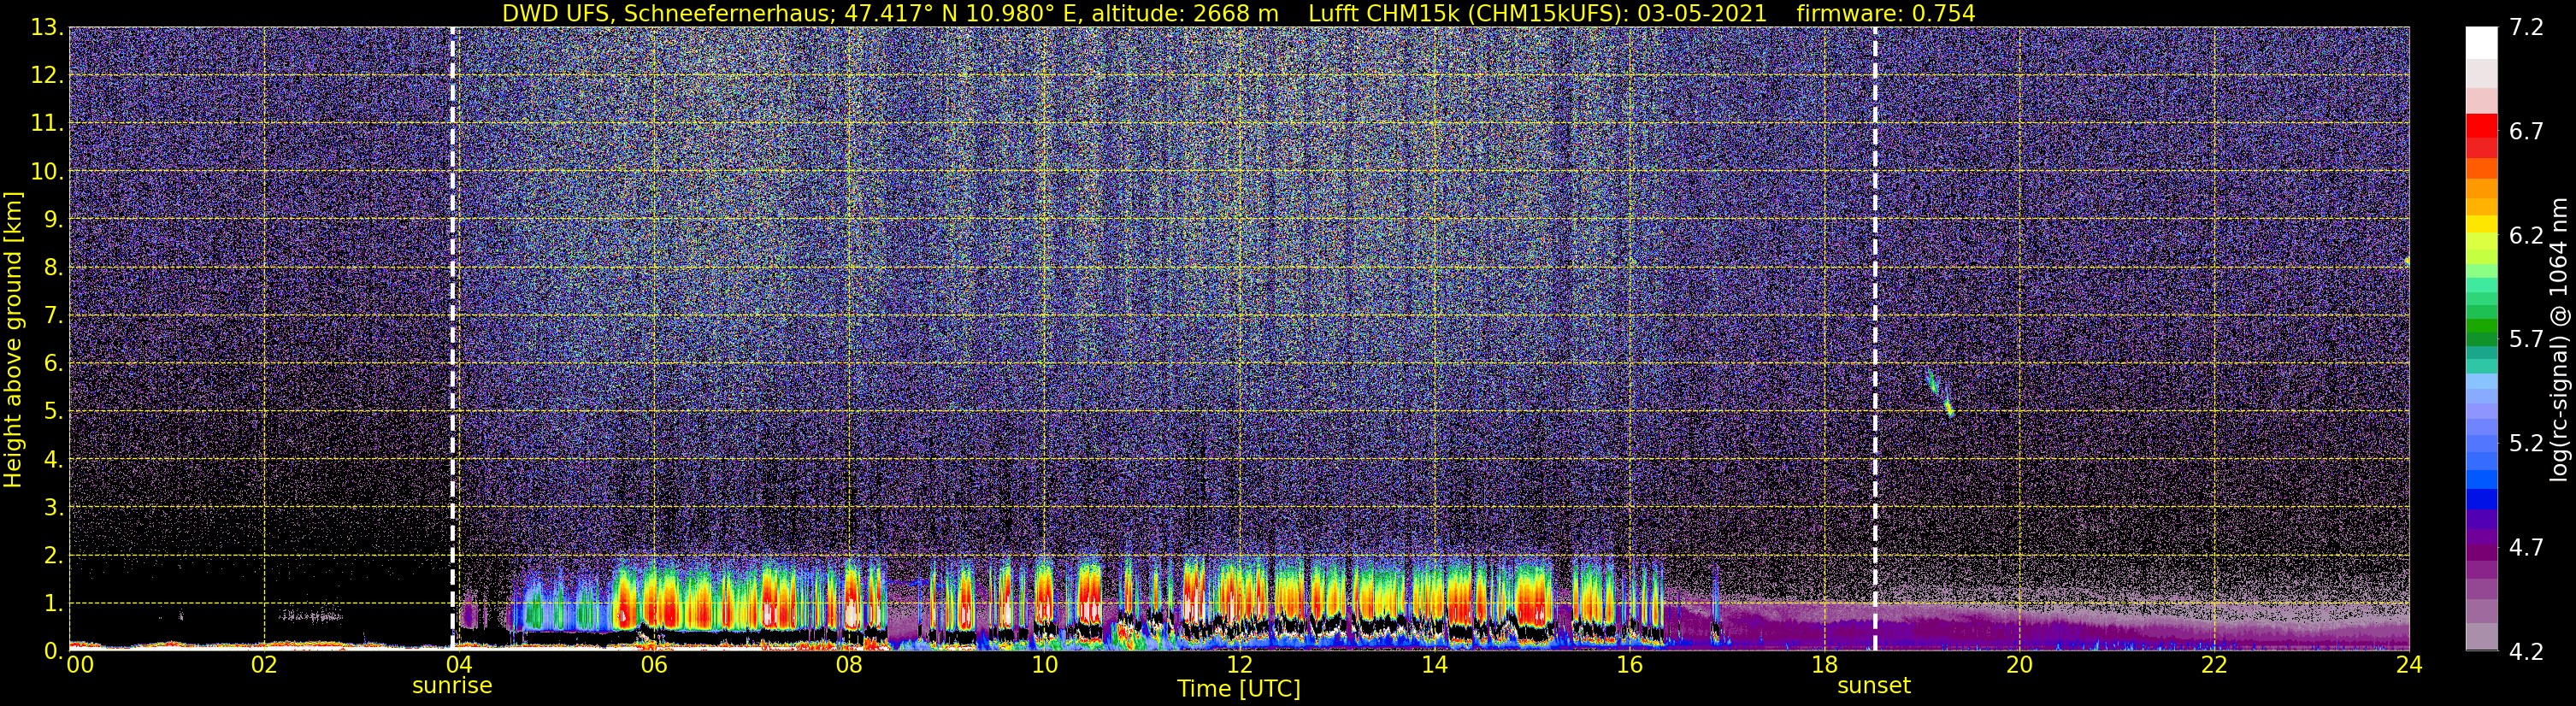Click the 'Lufft CHM15k (CHM15kUFS): 03-05-2021' label
This screenshot has height=706, width=2576.
tap(1538, 13)
